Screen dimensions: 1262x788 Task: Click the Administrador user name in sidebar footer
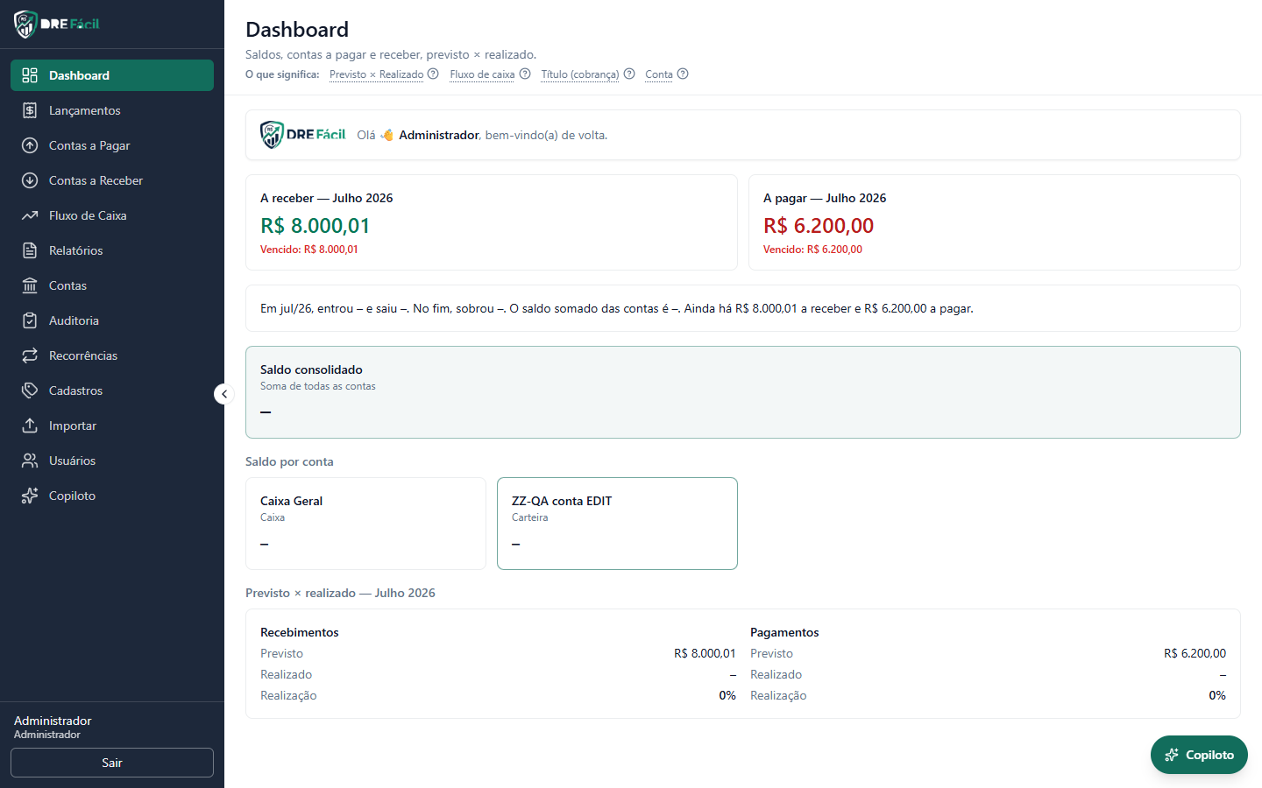click(x=53, y=721)
